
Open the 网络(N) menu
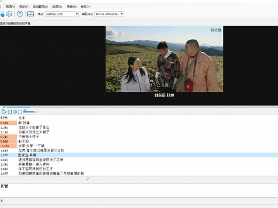point(72,6)
